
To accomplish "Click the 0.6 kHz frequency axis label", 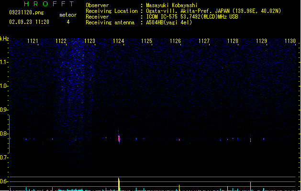I will click(4, 181).
